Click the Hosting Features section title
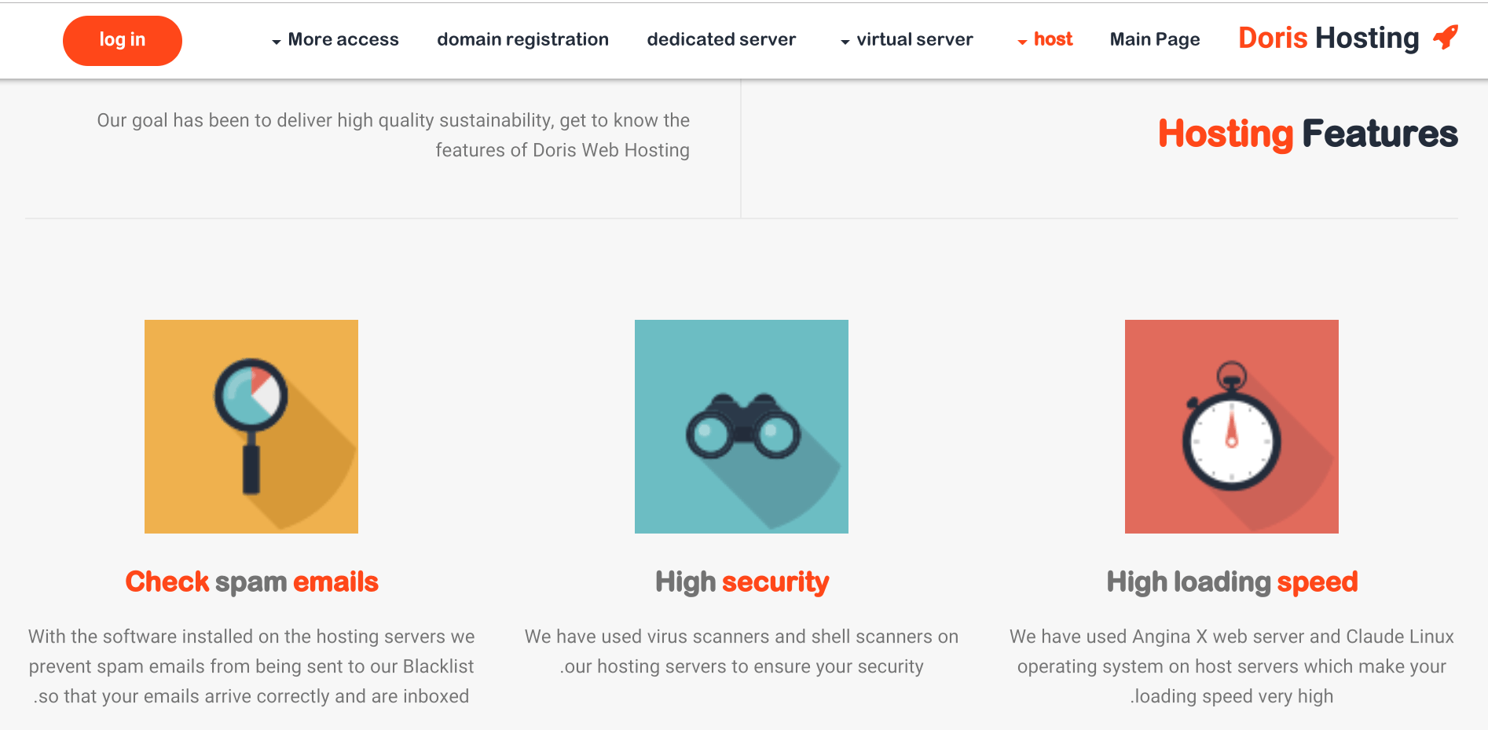 [x=1308, y=134]
